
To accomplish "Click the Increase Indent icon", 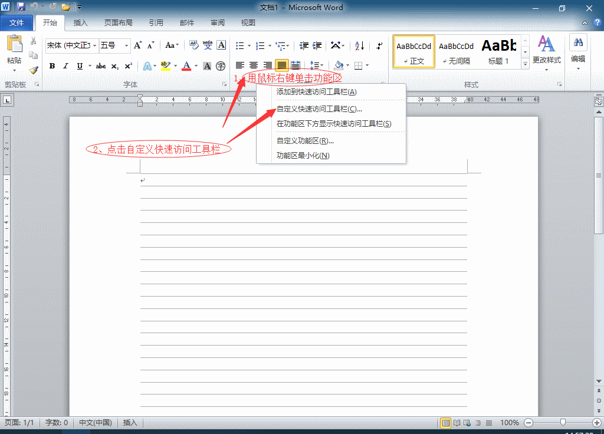I will point(317,46).
